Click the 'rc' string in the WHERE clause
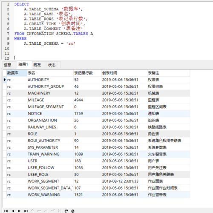This screenshot has width=213, height=213. pyautogui.click(x=71, y=43)
